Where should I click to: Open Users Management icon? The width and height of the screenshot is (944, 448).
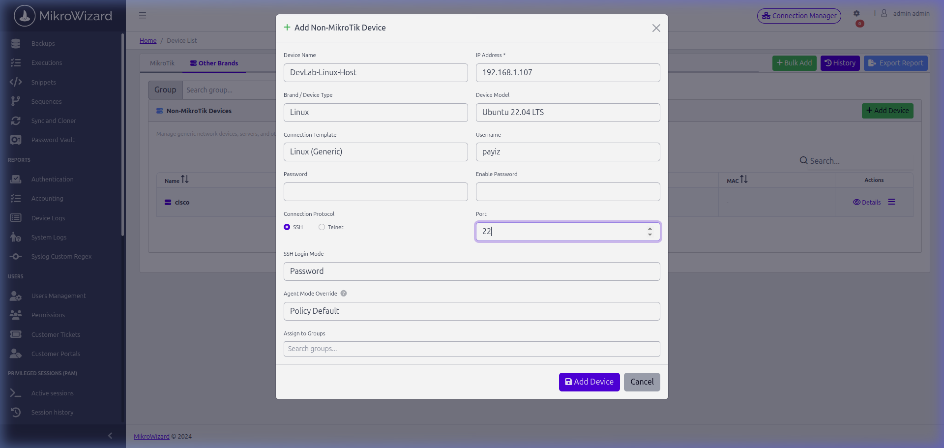[16, 296]
